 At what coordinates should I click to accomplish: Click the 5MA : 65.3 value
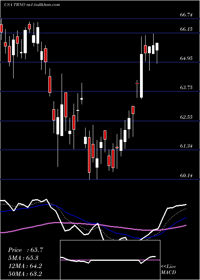tap(23, 258)
